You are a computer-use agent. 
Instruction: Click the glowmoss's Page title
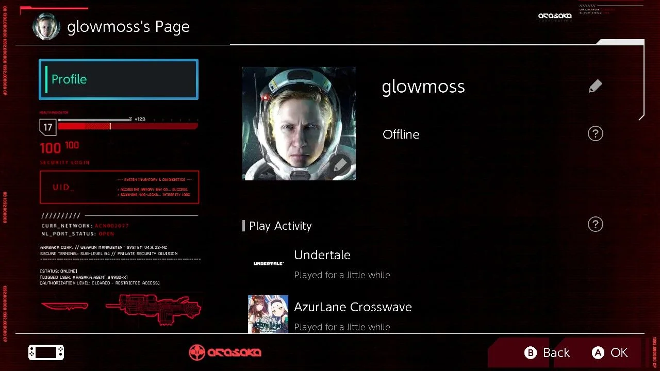[x=128, y=27]
